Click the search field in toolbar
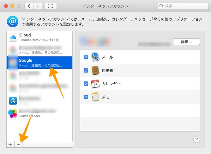Image resolution: width=211 pixels, height=154 pixels. (x=183, y=6)
